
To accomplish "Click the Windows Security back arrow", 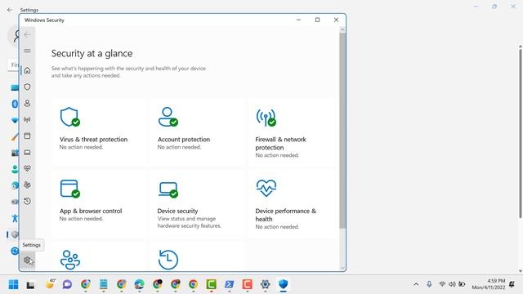I will (27, 34).
